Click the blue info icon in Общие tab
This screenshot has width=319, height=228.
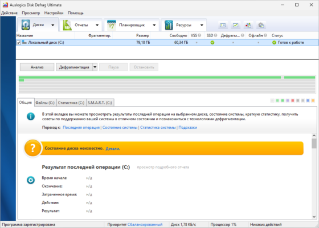[31, 116]
